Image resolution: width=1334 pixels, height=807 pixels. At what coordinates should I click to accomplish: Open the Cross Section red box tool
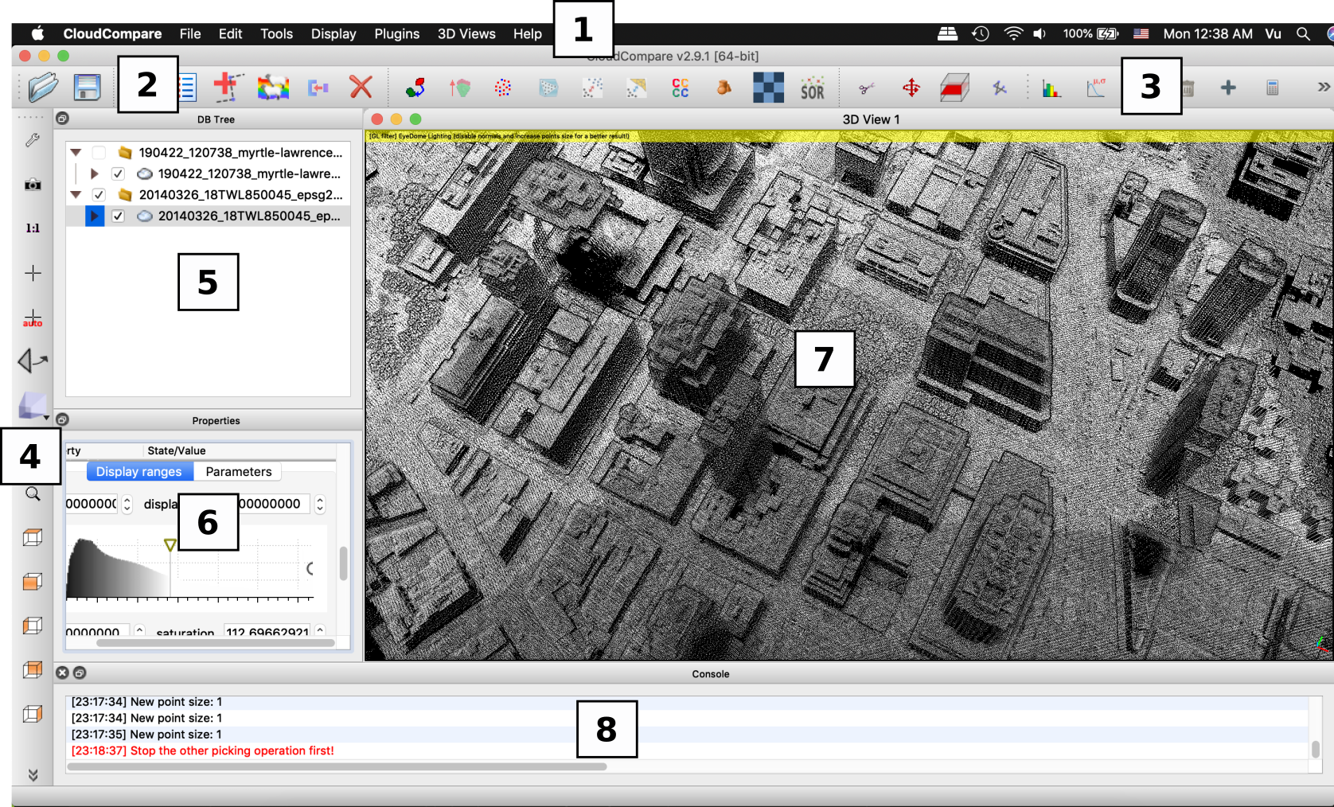click(x=954, y=88)
